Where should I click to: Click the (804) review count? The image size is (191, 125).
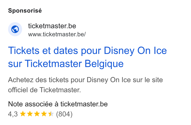coord(64,114)
